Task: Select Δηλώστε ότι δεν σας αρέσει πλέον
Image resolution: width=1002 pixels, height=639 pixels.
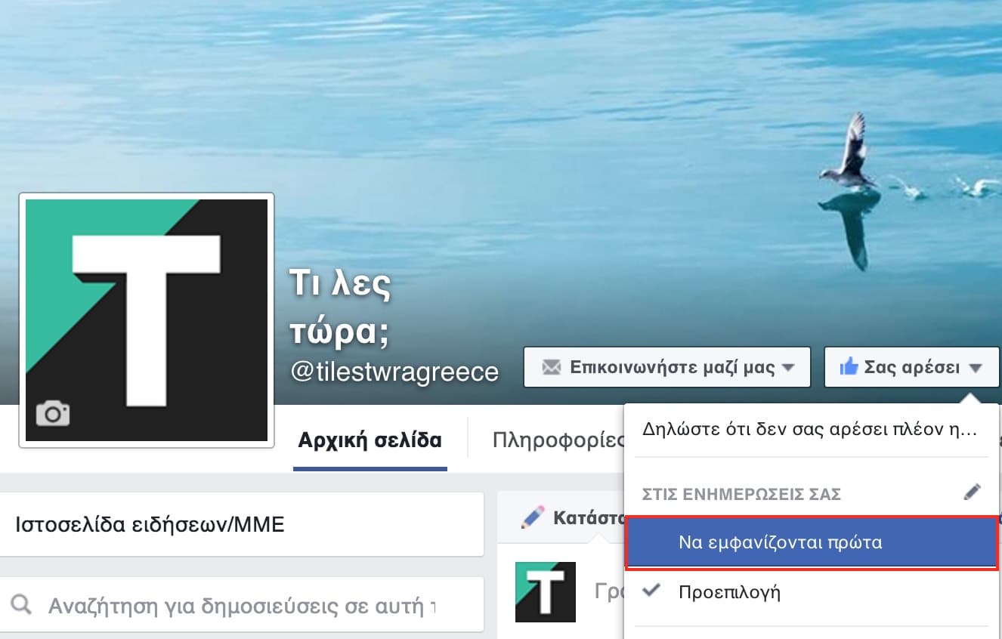Action: [810, 430]
